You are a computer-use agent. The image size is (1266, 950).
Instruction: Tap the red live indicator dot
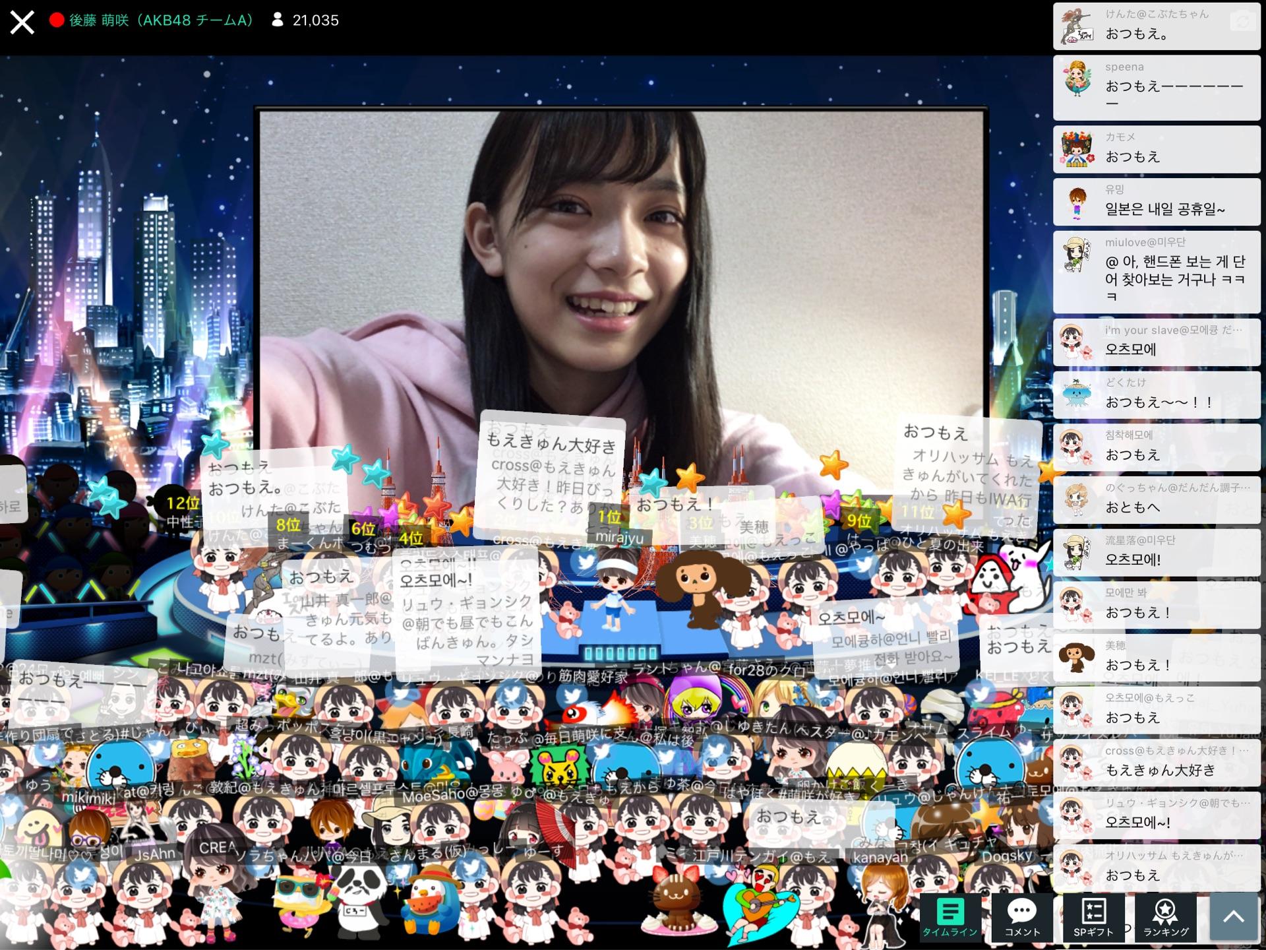tap(57, 20)
